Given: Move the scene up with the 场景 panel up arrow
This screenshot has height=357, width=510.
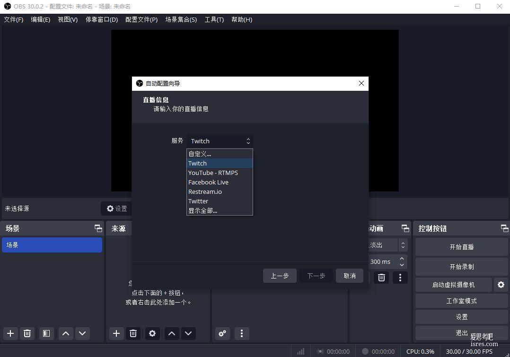Looking at the screenshot, I should [x=66, y=333].
